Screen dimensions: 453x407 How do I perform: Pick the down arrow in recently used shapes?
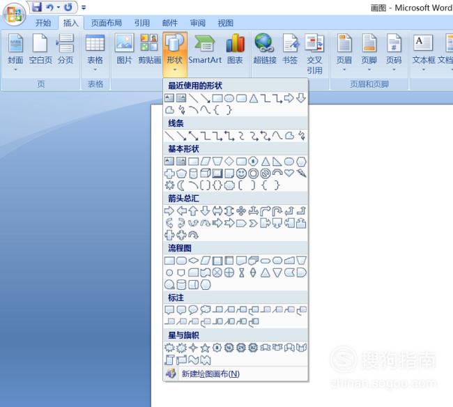[301, 98]
